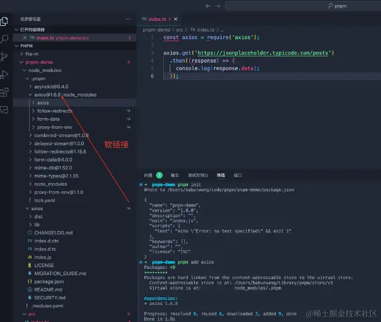This screenshot has height=322, width=381.
Task: Open SECURITY.md in the file tree
Action: pyautogui.click(x=74, y=297)
